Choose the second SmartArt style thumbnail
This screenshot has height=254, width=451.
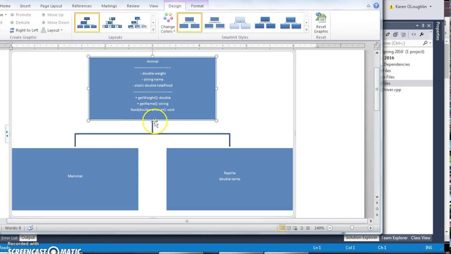(x=215, y=23)
